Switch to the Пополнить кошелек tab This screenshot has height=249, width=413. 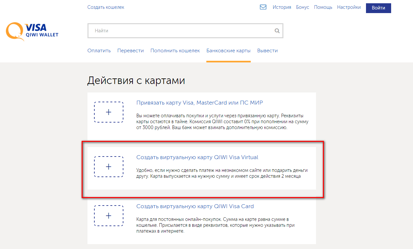tap(175, 51)
